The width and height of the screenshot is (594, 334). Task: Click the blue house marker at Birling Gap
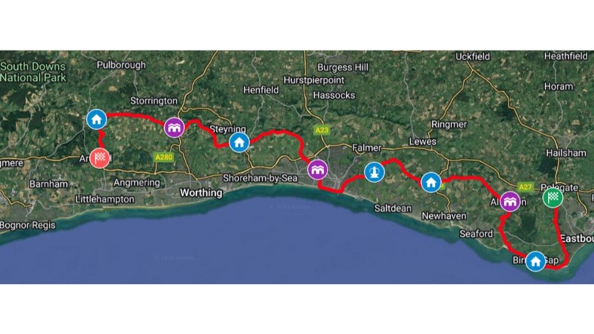tap(535, 261)
